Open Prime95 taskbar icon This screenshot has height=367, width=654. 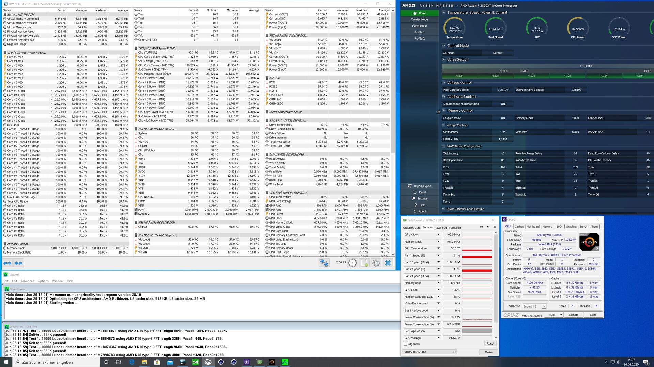285,362
